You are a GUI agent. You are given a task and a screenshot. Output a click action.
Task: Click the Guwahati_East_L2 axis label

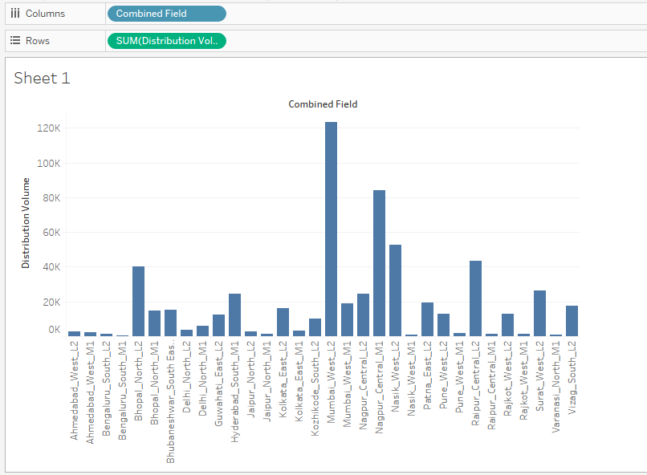coord(218,384)
